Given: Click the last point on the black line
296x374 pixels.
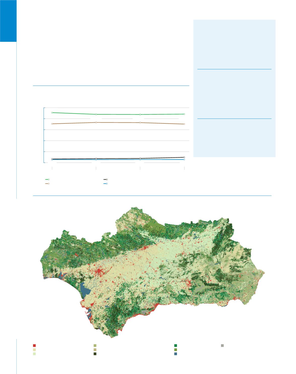Looking at the screenshot, I should (184, 157).
